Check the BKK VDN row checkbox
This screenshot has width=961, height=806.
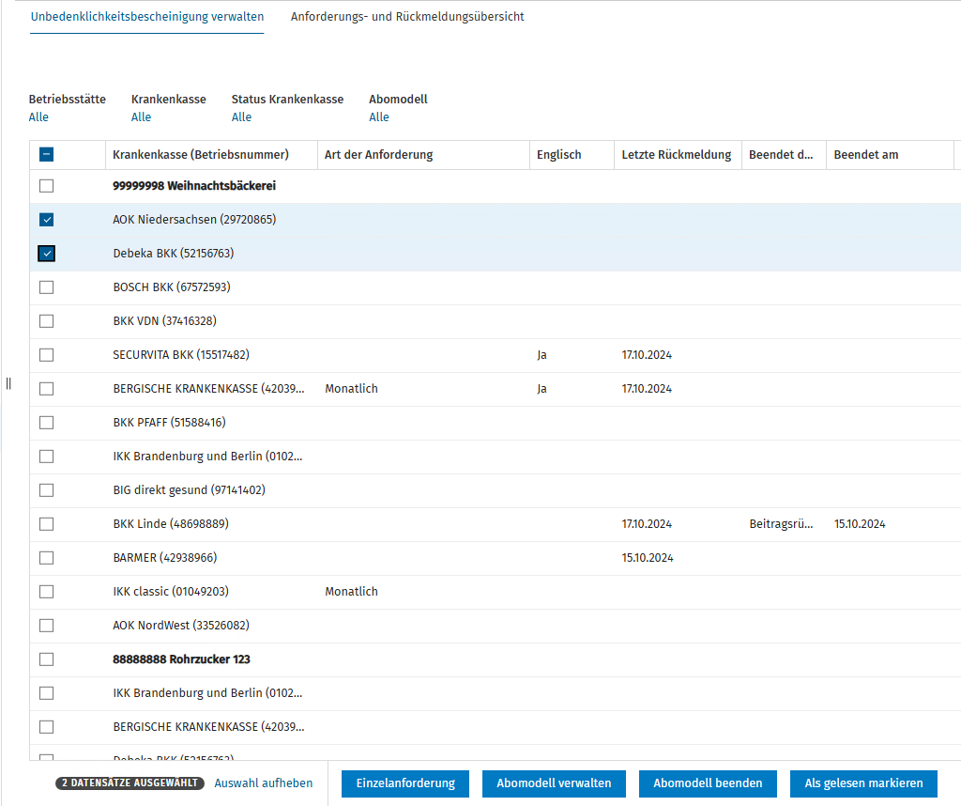(x=47, y=321)
